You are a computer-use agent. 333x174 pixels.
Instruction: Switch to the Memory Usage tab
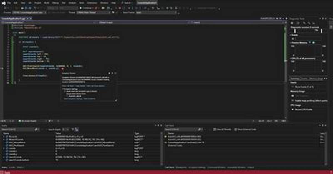[x=316, y=79]
